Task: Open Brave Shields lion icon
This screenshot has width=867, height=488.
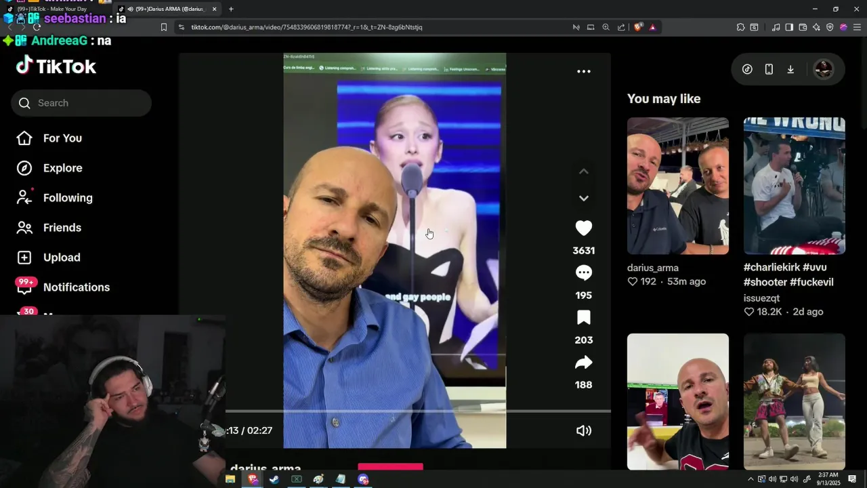Action: point(638,27)
